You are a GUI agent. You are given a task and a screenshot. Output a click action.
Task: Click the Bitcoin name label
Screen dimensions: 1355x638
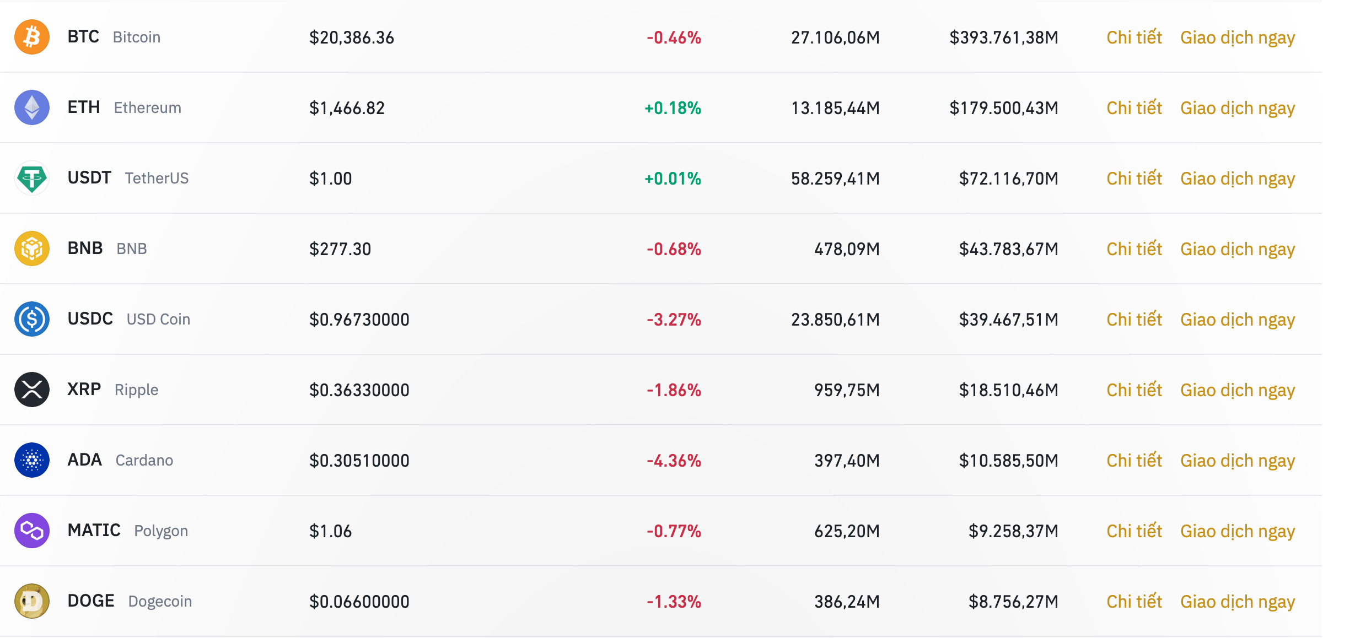point(137,37)
